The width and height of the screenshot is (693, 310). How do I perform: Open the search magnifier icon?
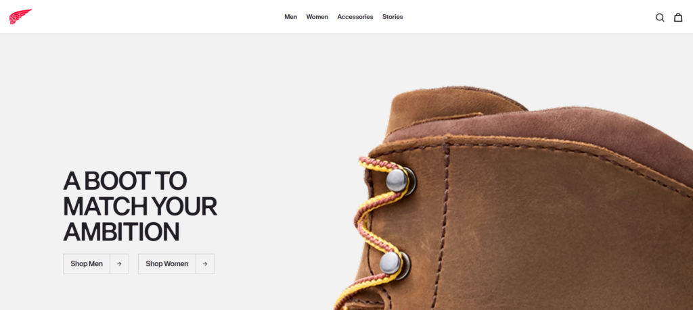tap(659, 18)
